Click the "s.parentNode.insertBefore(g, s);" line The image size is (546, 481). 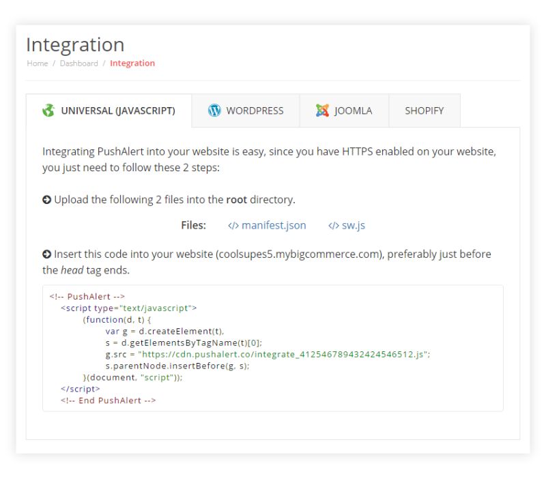(x=177, y=366)
